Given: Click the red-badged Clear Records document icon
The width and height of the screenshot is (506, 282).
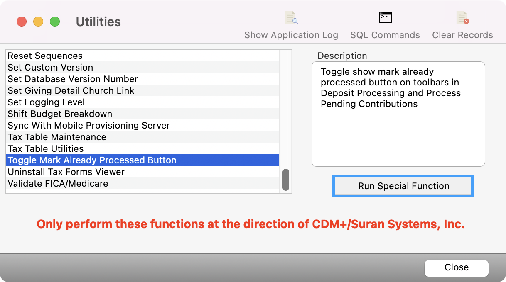Looking at the screenshot, I should point(462,17).
